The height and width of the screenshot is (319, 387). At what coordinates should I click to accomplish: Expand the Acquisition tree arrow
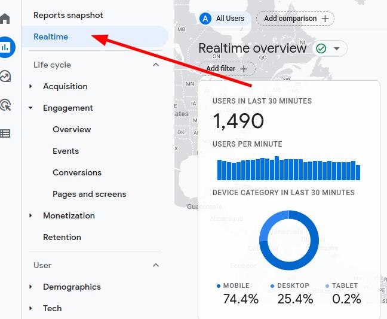pos(30,86)
